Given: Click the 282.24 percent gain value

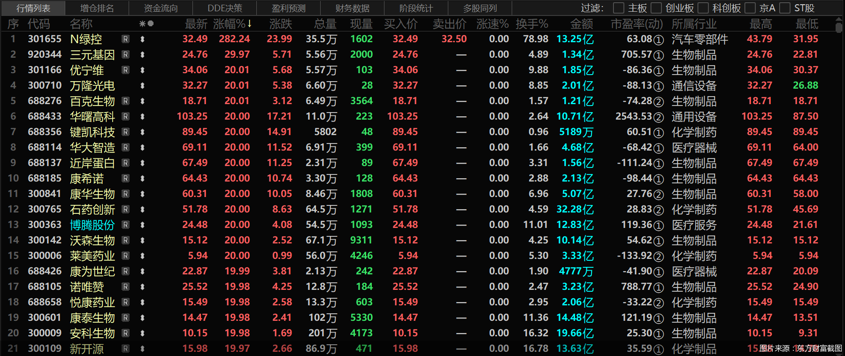Looking at the screenshot, I should click(234, 39).
